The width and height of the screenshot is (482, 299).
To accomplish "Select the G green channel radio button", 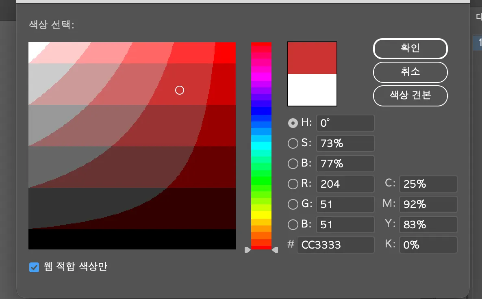I will (293, 204).
